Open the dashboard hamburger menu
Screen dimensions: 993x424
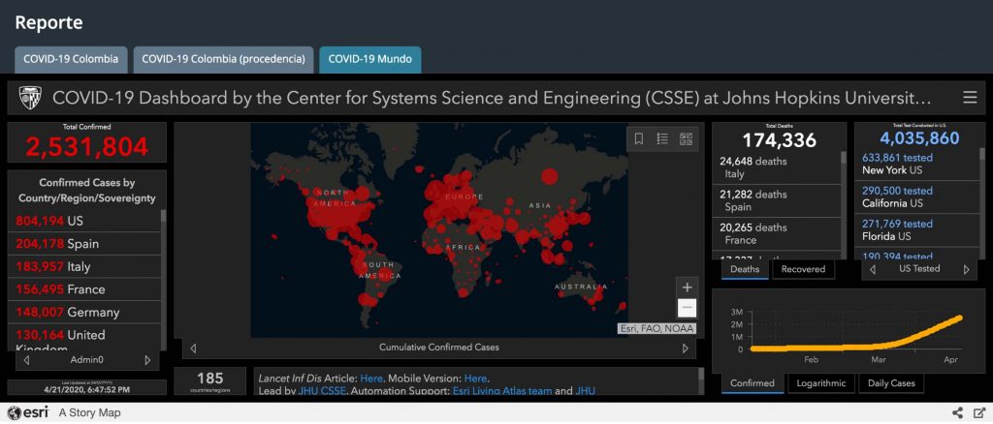(x=970, y=98)
